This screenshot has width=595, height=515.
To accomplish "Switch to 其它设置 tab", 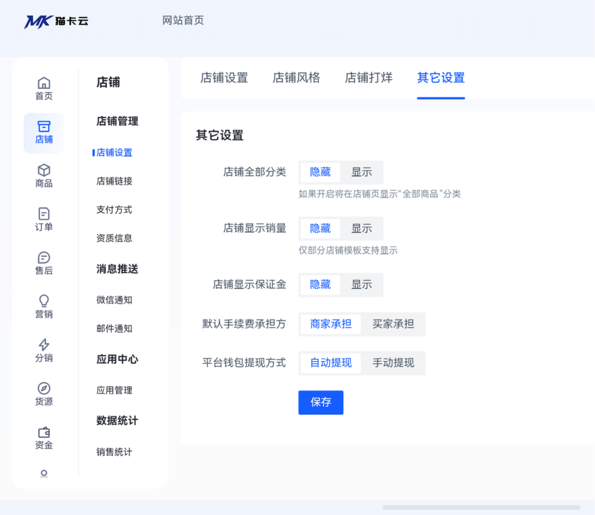I will point(440,78).
